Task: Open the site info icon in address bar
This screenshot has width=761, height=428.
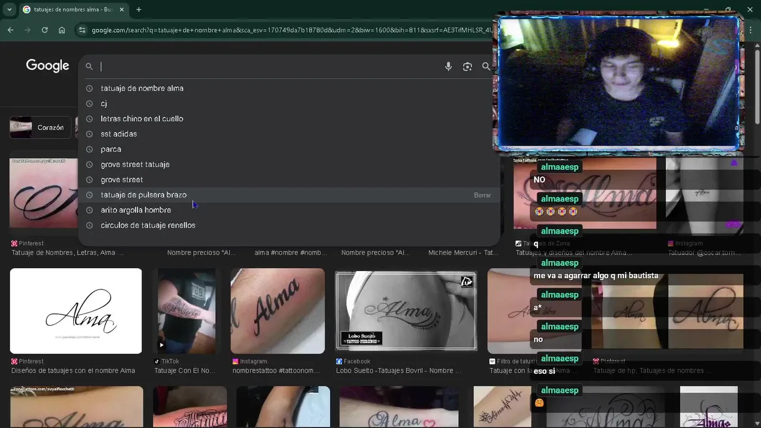Action: tap(82, 30)
